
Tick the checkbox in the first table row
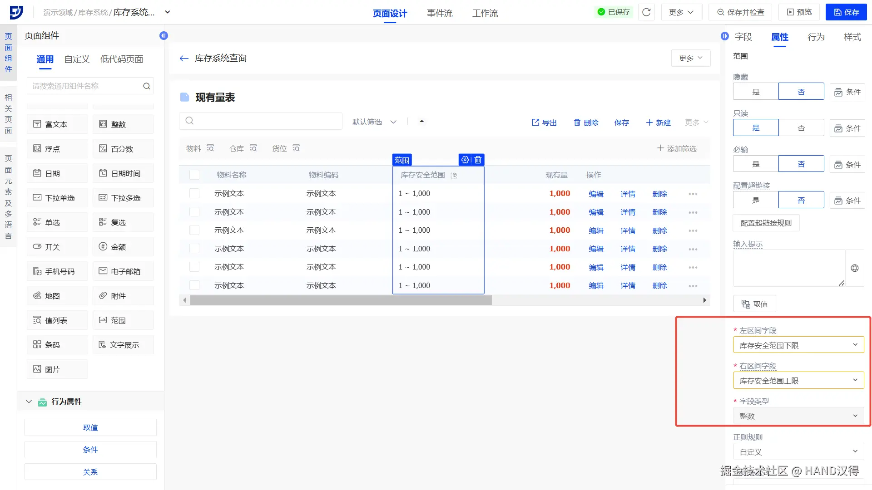[194, 194]
